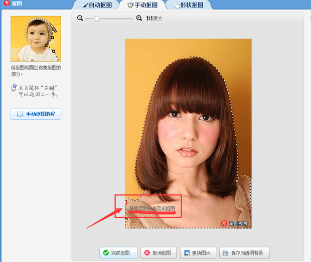The width and height of the screenshot is (311, 262).
Task: Click the baby example thumbnail image
Action: pyautogui.click(x=36, y=39)
